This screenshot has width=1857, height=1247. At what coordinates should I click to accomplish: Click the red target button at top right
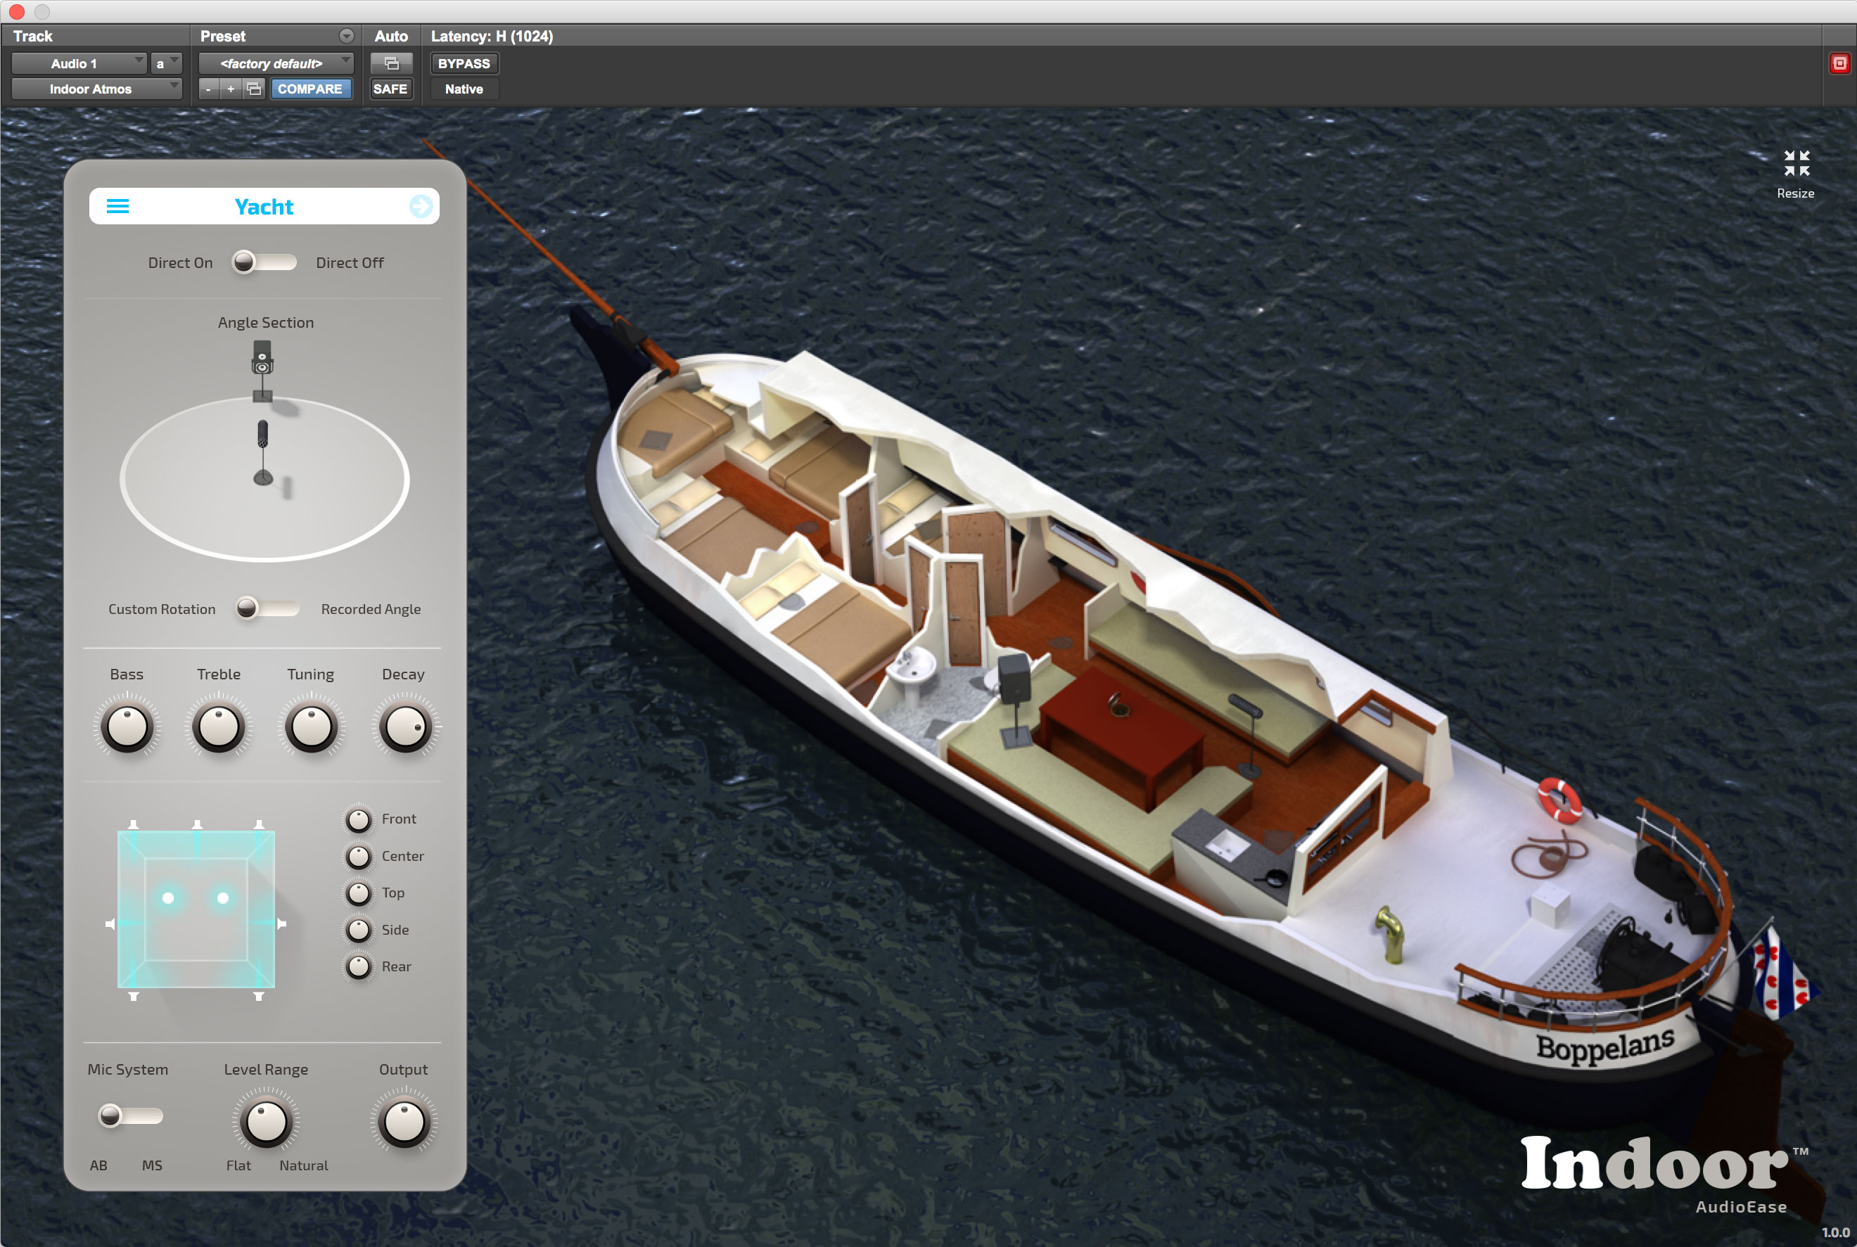tap(1839, 63)
